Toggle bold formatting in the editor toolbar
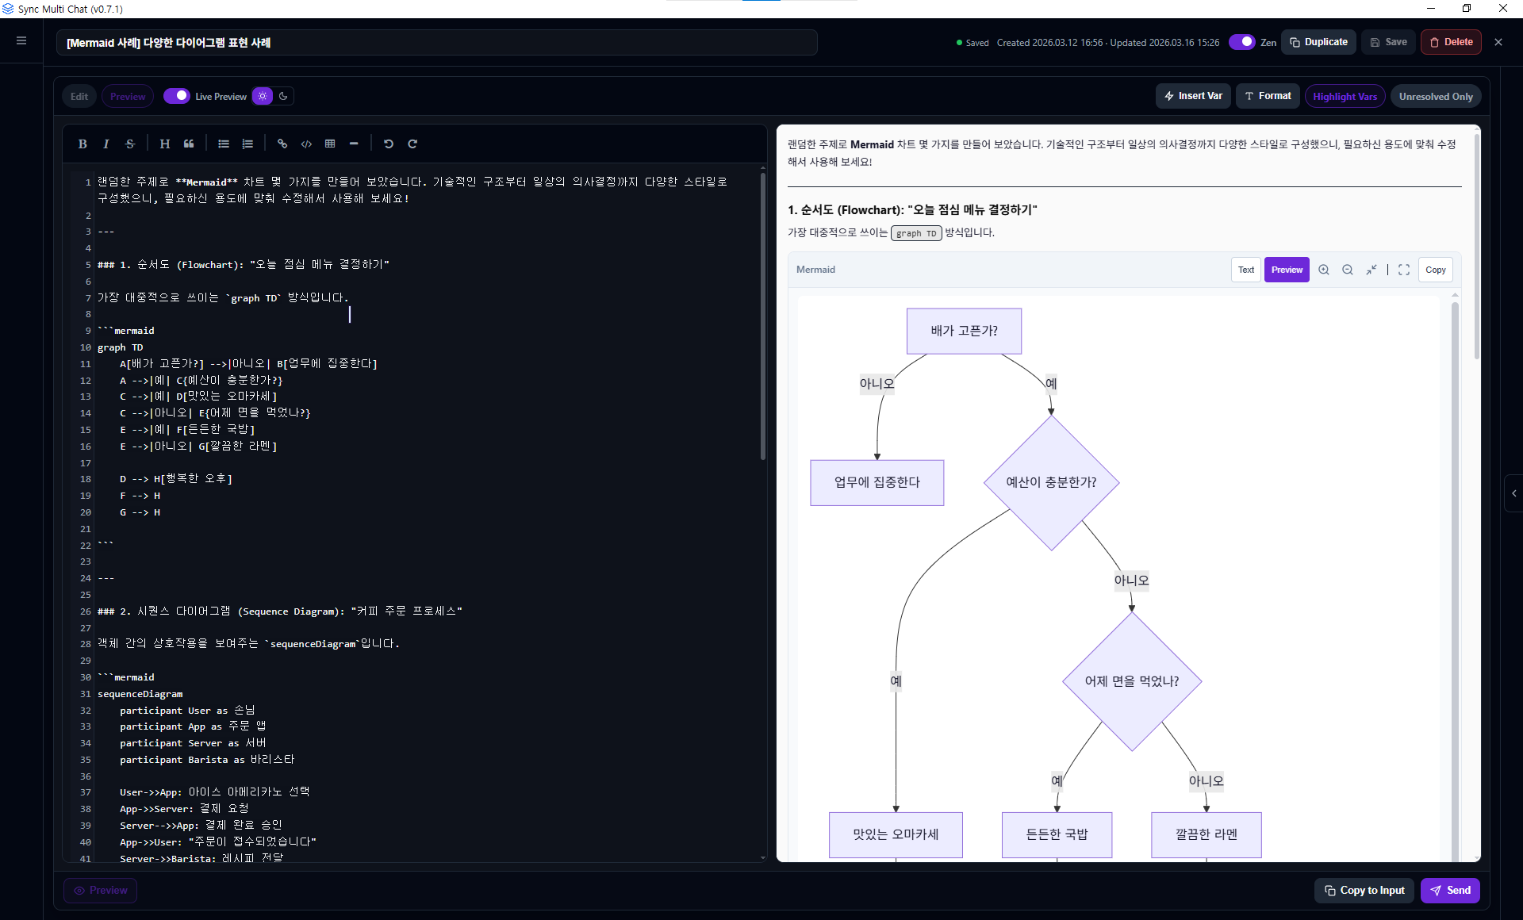 (x=82, y=144)
